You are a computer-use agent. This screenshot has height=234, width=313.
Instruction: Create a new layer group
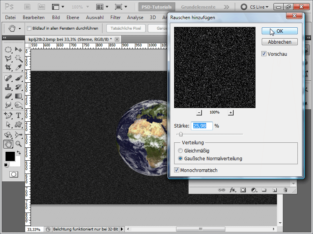point(264,190)
